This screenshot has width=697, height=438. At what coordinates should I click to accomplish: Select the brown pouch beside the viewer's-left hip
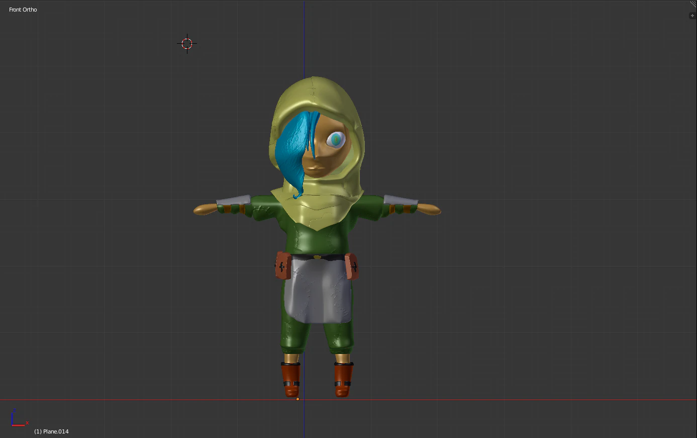283,266
